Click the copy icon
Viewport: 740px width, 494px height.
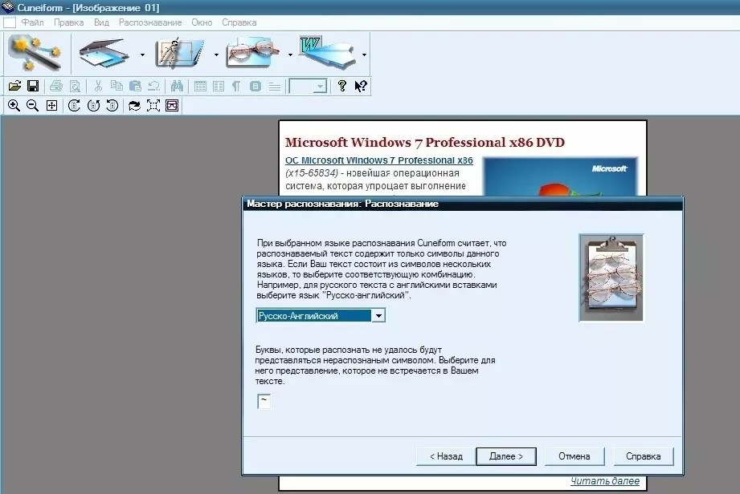[x=117, y=86]
